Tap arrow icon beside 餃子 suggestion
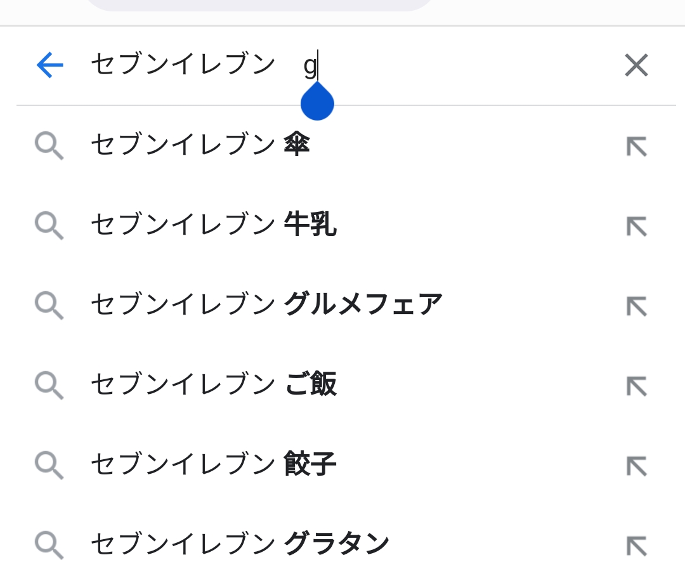 point(636,466)
